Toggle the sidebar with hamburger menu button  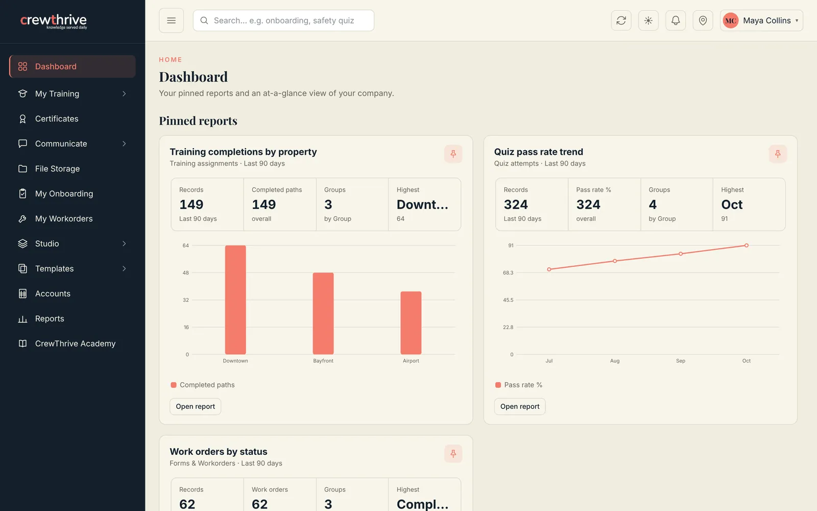pyautogui.click(x=171, y=20)
